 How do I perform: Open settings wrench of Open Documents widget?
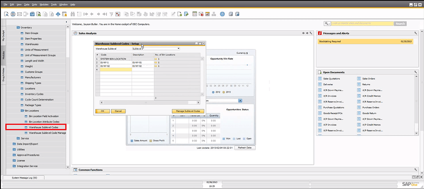(x=416, y=72)
